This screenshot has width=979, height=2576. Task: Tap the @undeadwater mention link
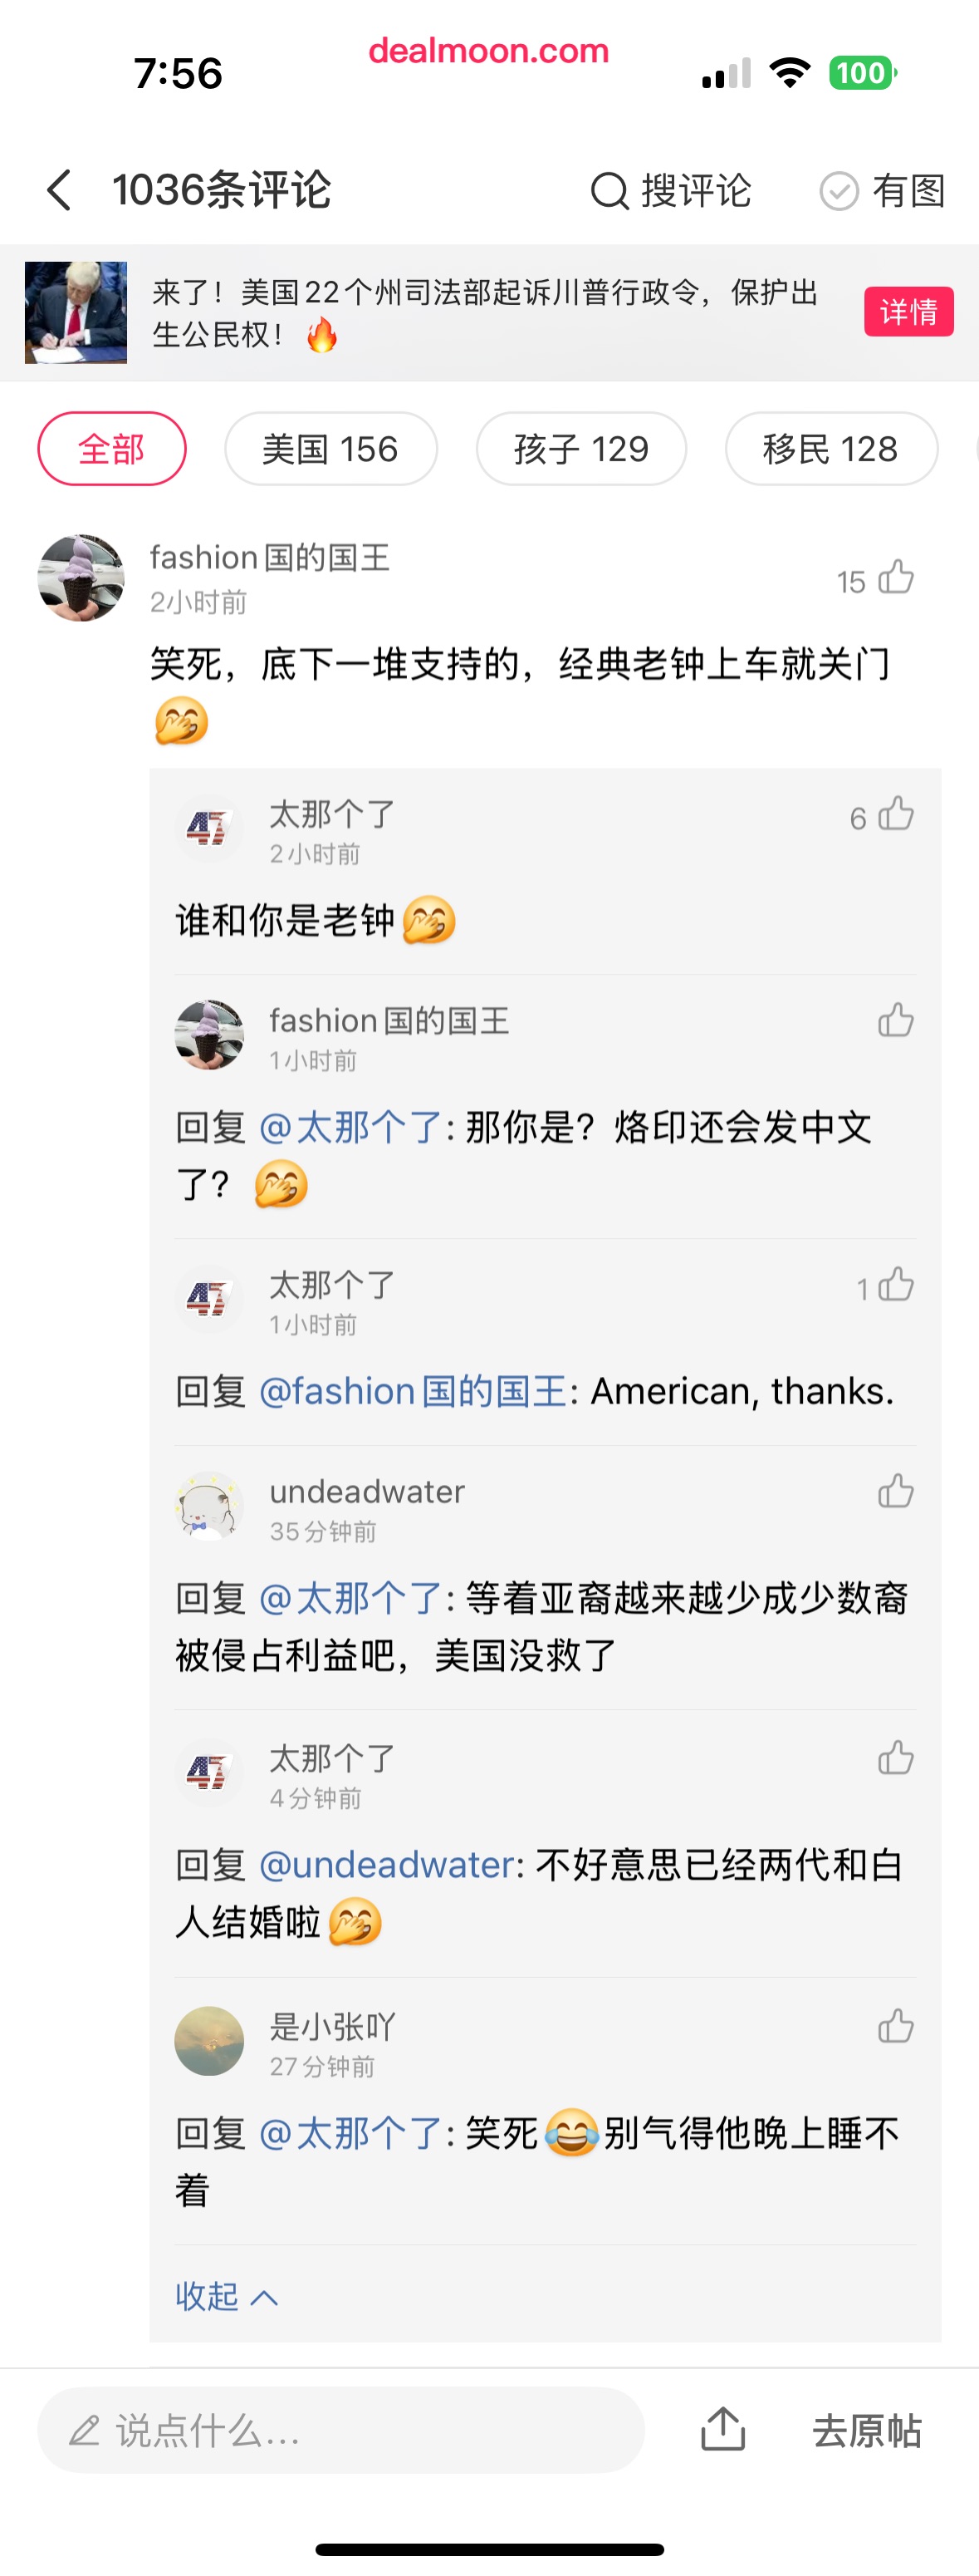tap(387, 1865)
